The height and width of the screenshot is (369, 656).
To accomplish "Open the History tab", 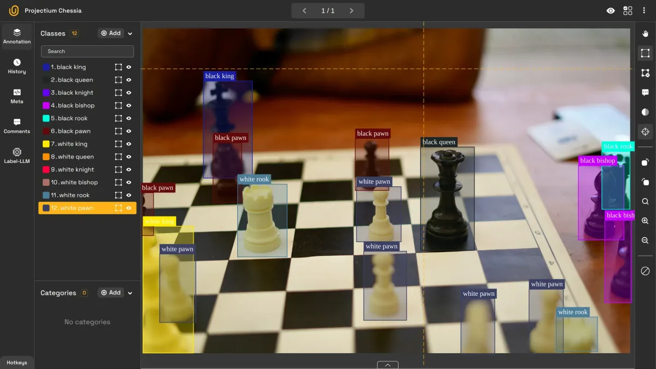I will click(x=17, y=67).
